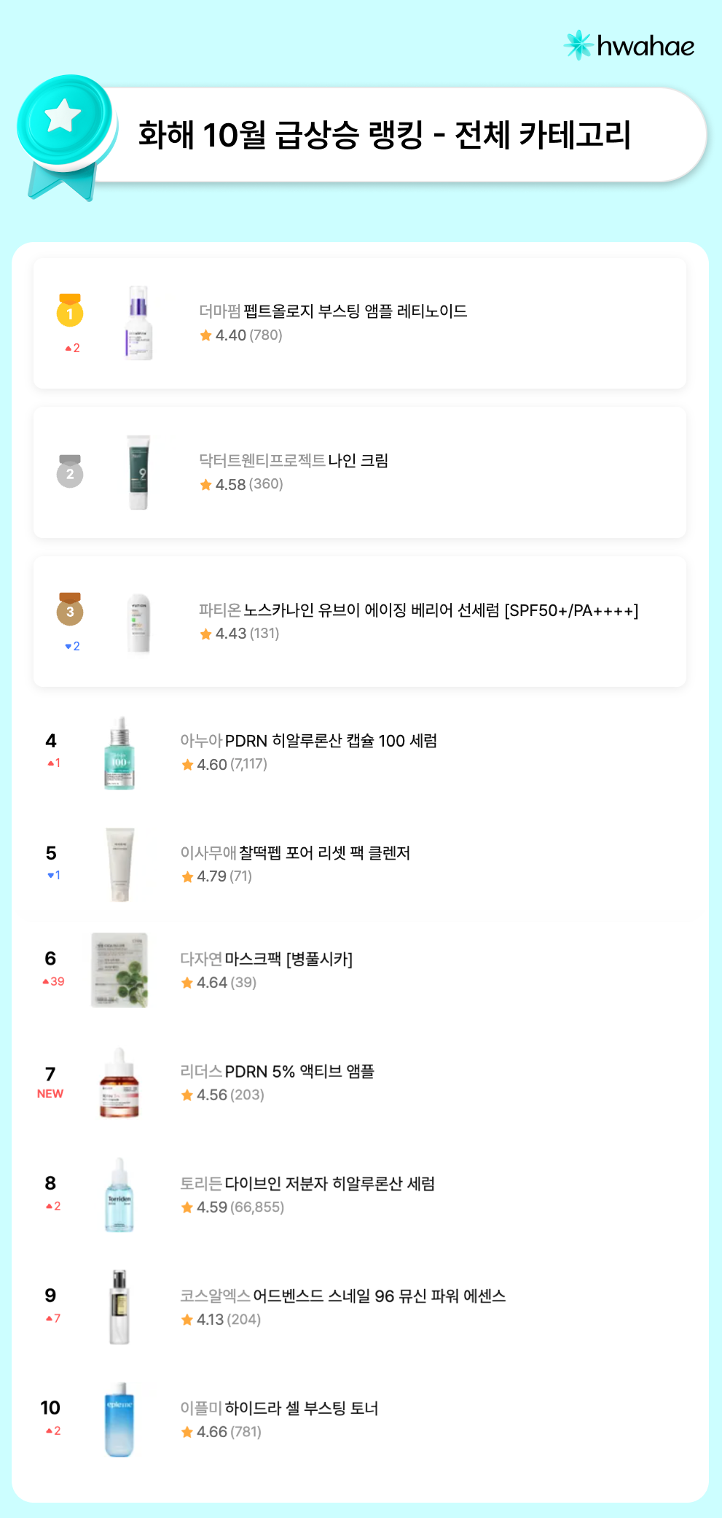This screenshot has height=1518, width=722.
Task: Select the 파티온 노스카나인 선세럼 product title
Action: click(x=418, y=610)
